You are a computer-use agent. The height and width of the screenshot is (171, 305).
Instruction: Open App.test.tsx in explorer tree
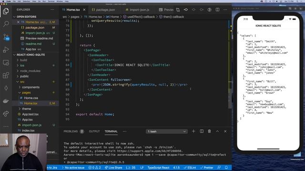(x=30, y=114)
